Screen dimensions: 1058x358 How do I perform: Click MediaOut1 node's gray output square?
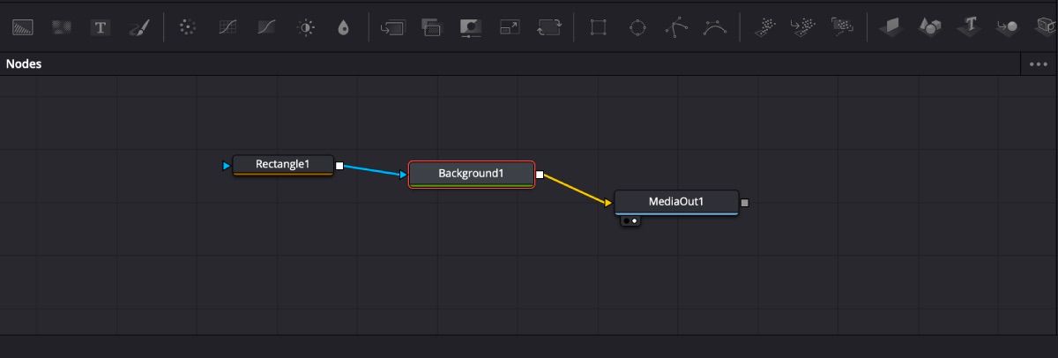(745, 203)
